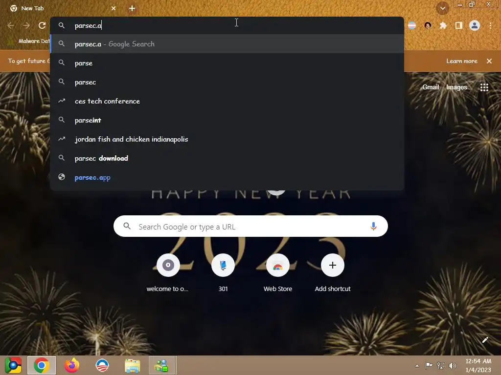The height and width of the screenshot is (375, 501).
Task: Select 'parsec.a - Google Search' suggestion
Action: 227,44
